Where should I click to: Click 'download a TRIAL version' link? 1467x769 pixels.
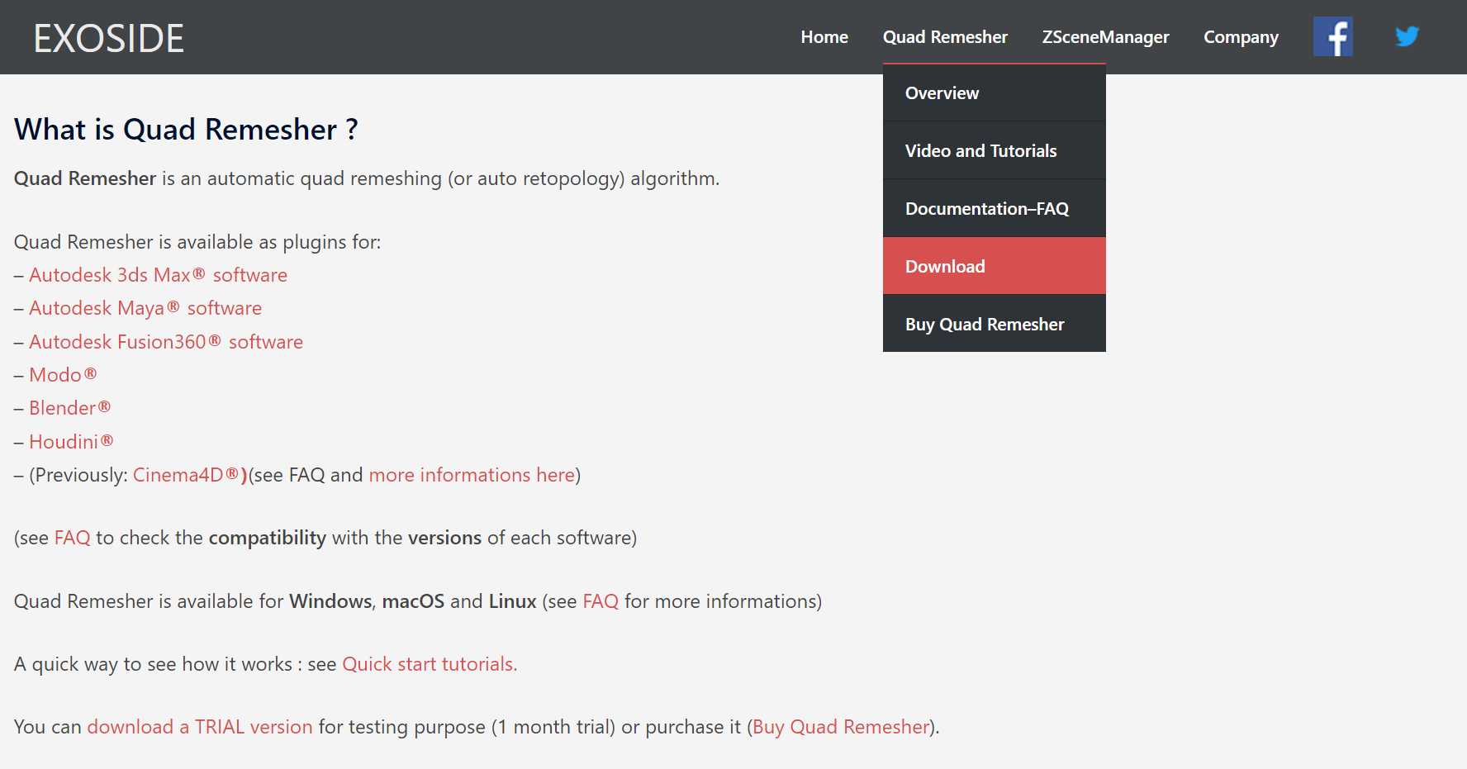(x=200, y=727)
